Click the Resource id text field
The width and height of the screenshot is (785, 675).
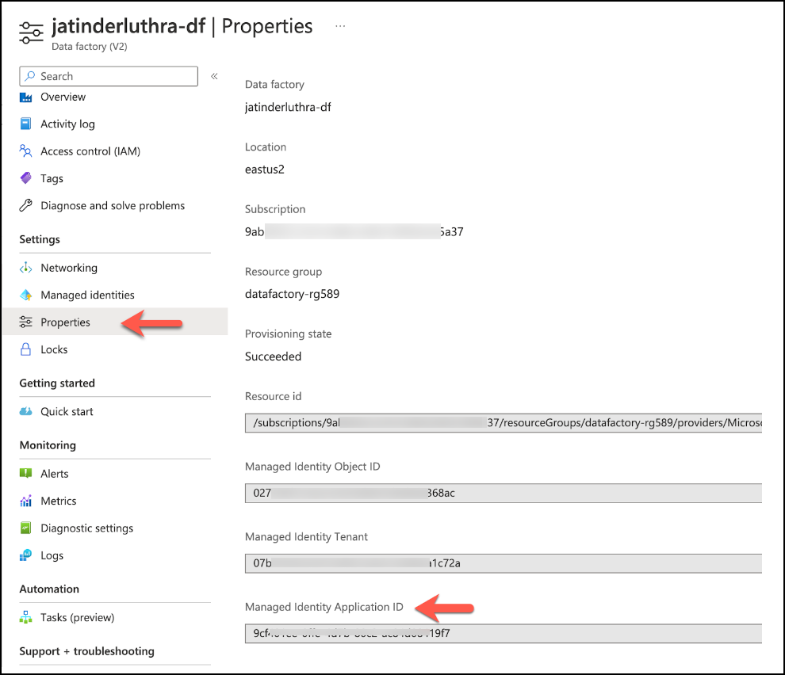(503, 424)
